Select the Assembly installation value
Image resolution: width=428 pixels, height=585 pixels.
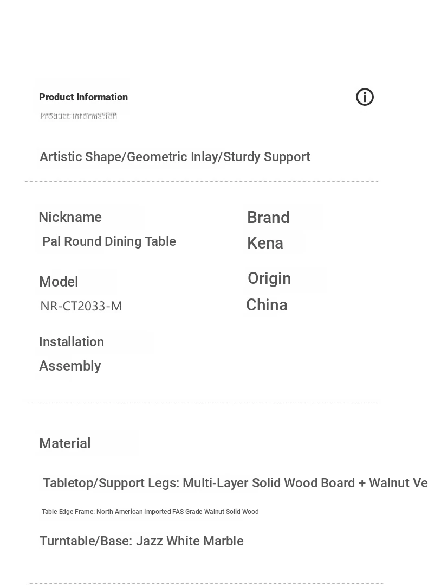pyautogui.click(x=70, y=366)
